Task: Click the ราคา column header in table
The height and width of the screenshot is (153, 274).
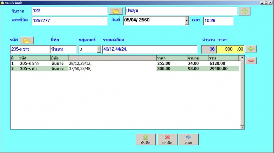Action: (172, 58)
